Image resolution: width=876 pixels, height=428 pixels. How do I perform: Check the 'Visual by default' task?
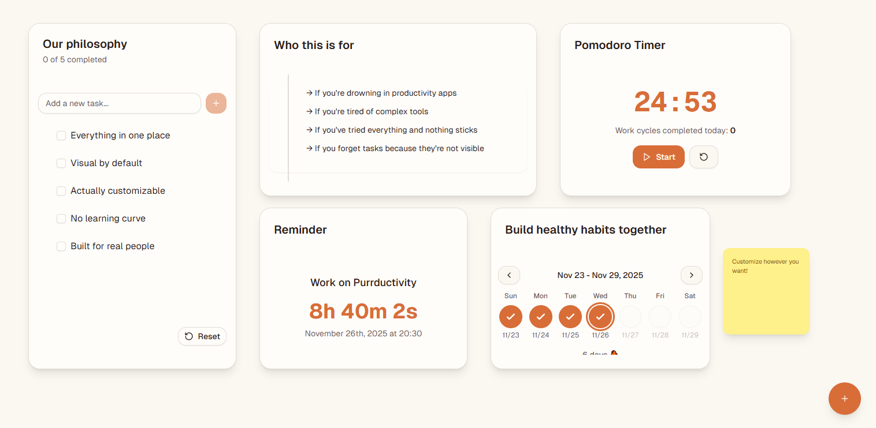click(61, 163)
